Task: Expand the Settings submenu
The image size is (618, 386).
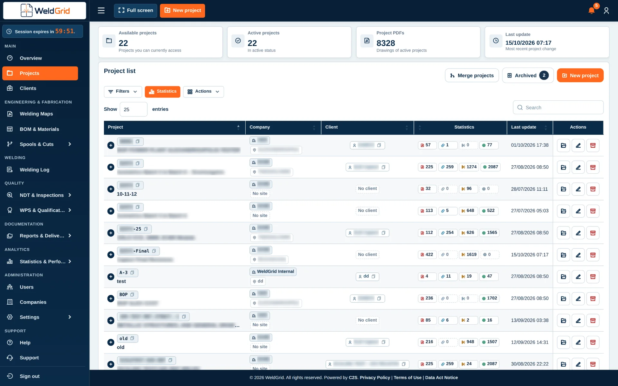Action: pos(70,317)
